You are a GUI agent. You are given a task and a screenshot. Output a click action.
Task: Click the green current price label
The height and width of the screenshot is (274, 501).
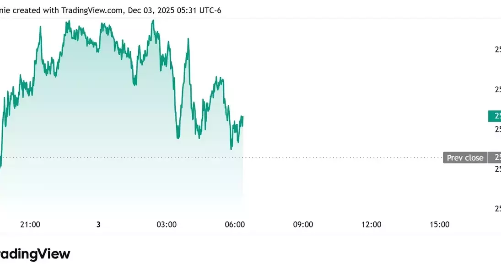tap(495, 116)
